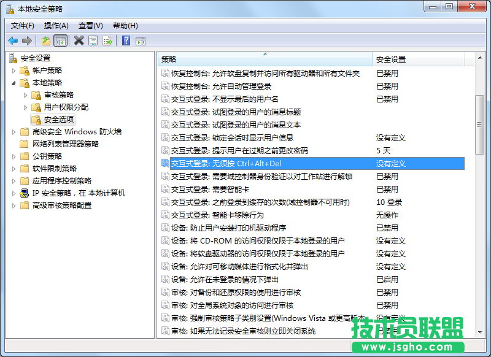Screen dimensions: 491x357
Task: Open the properties toolbar icon
Action: tap(93, 40)
